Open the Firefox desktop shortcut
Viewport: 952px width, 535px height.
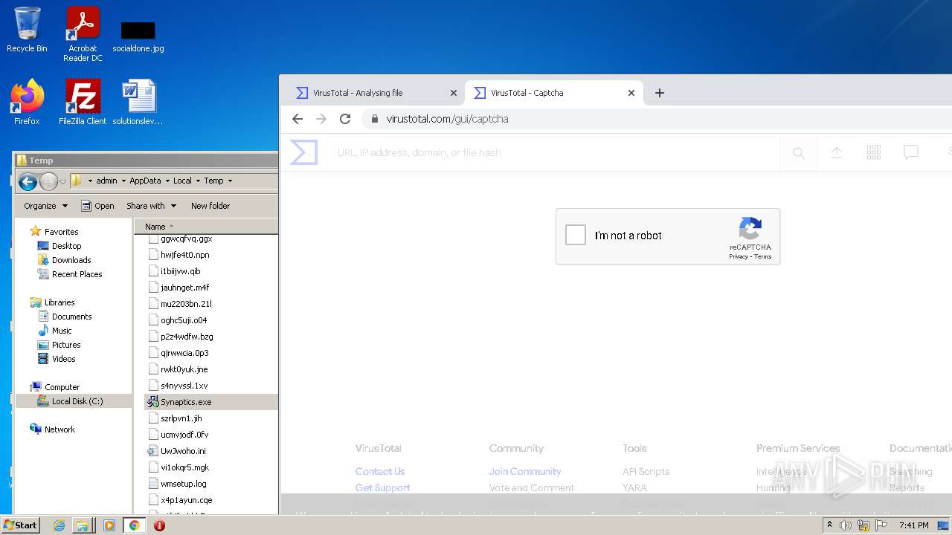(27, 103)
